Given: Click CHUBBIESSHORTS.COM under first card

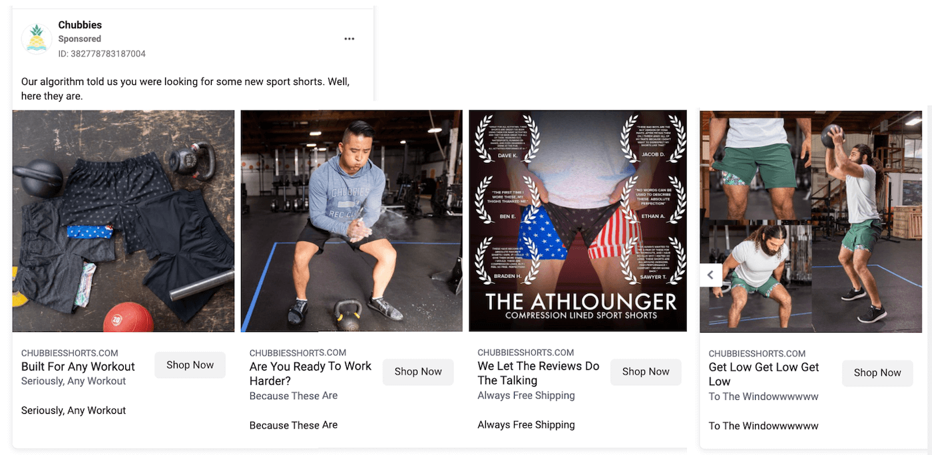Looking at the screenshot, I should (70, 353).
